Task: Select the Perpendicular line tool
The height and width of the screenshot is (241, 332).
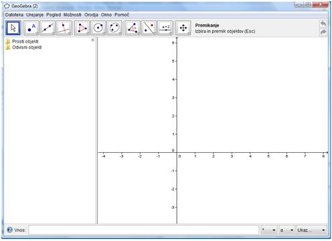Action: [x=64, y=28]
